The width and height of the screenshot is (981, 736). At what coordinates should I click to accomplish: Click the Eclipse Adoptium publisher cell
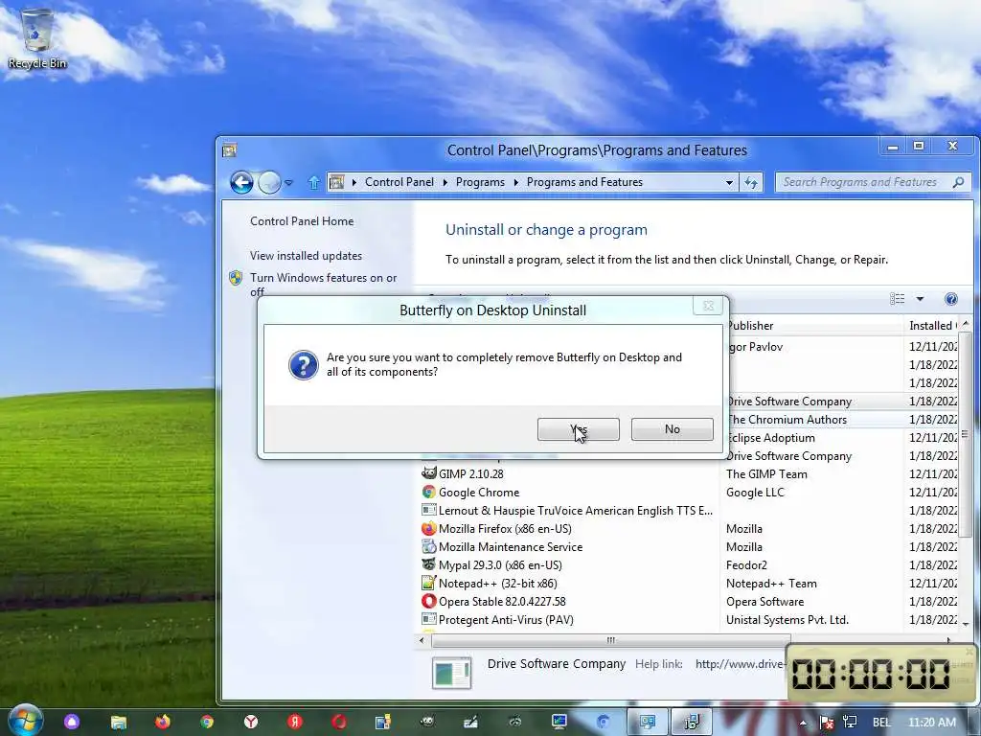point(771,437)
